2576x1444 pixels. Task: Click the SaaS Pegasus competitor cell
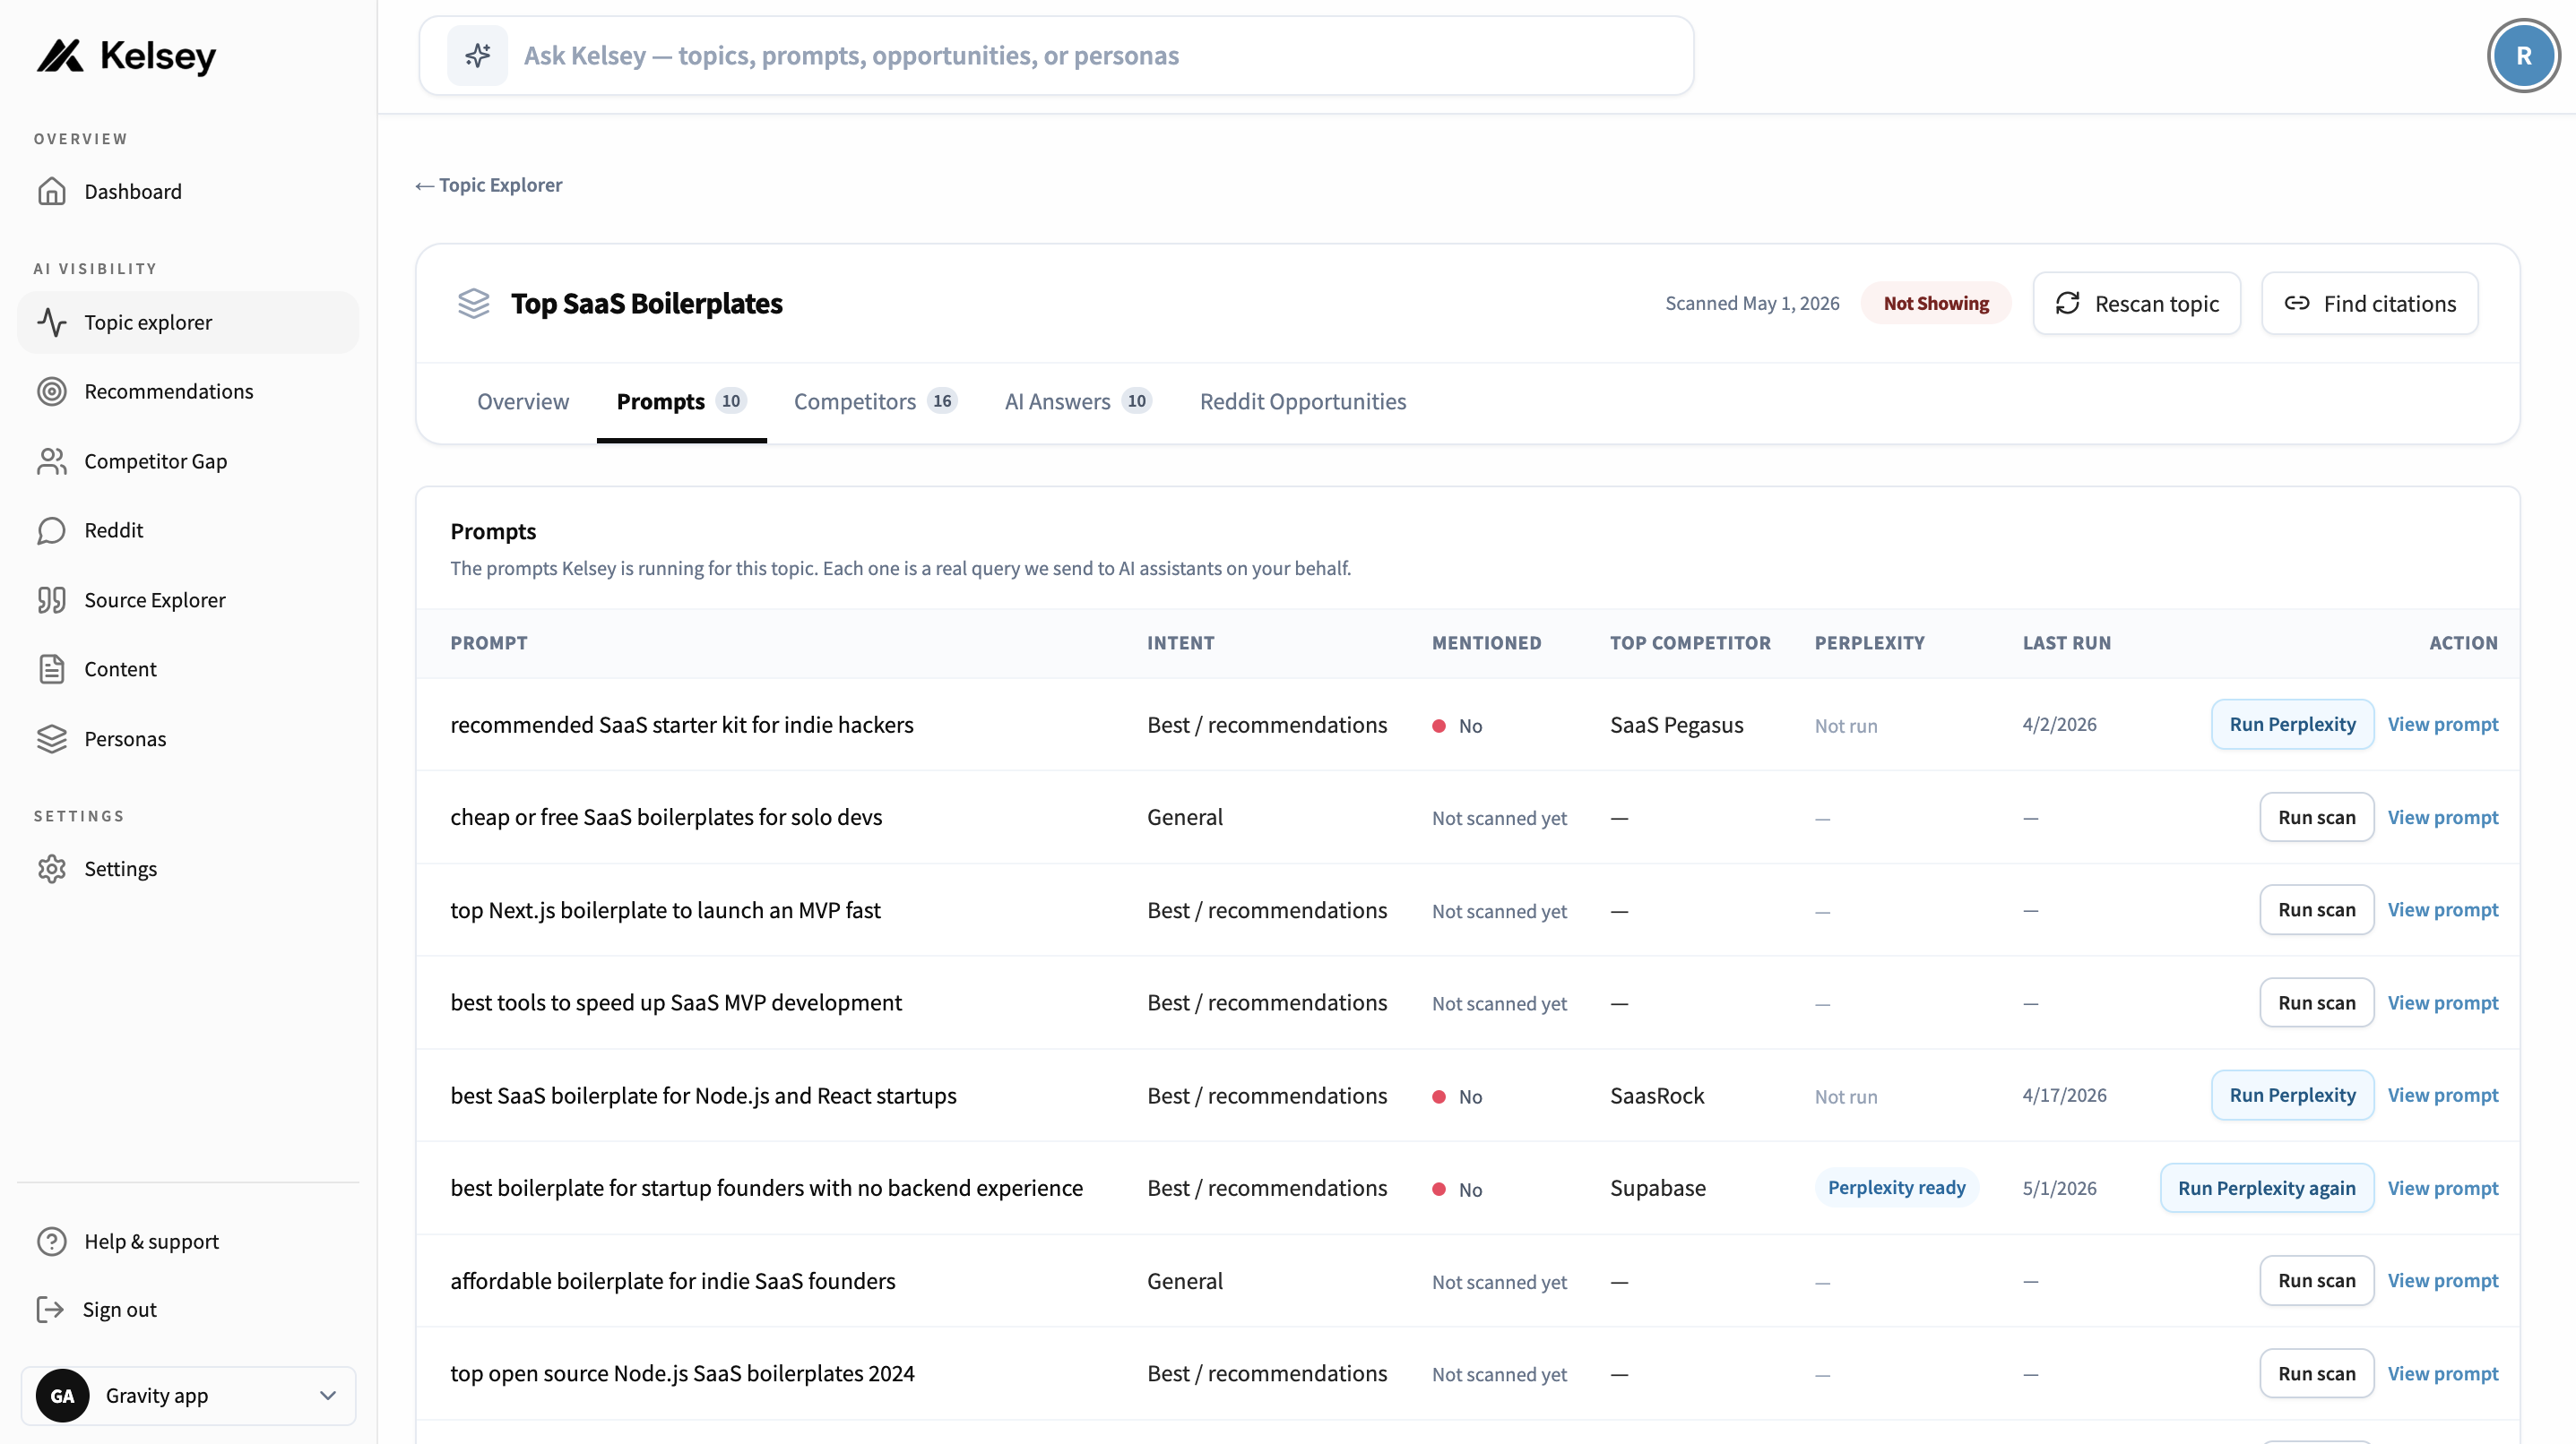[1676, 725]
